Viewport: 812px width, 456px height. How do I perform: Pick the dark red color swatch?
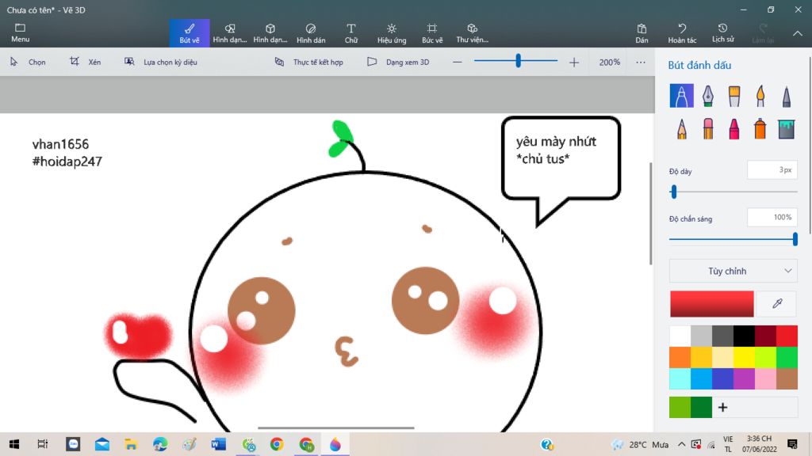(765, 336)
